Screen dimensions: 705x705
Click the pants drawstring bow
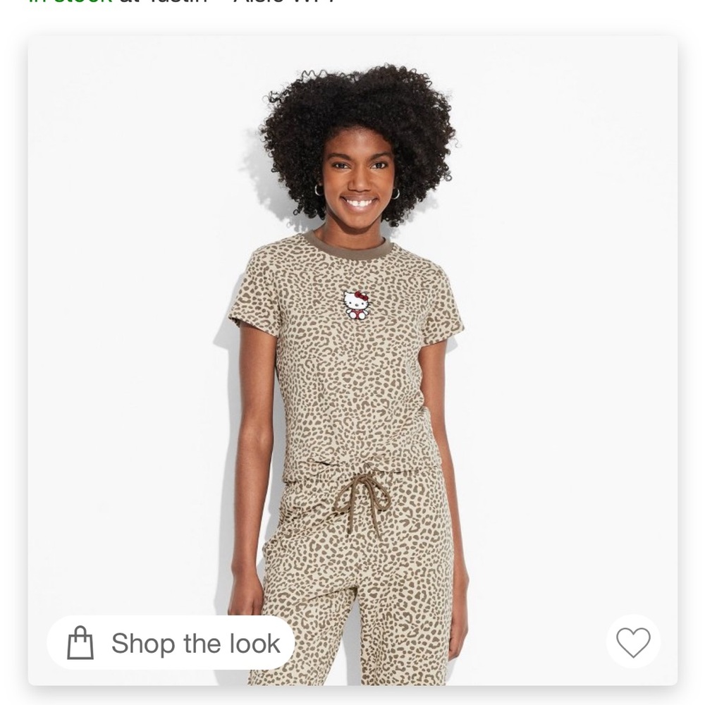coord(362,501)
